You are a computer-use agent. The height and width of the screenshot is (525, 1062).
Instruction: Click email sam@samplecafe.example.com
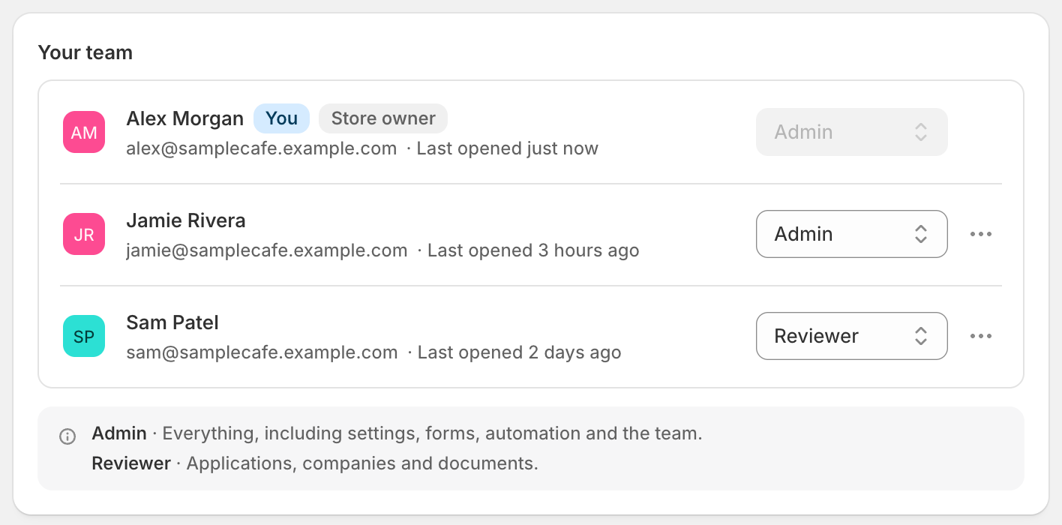[262, 352]
